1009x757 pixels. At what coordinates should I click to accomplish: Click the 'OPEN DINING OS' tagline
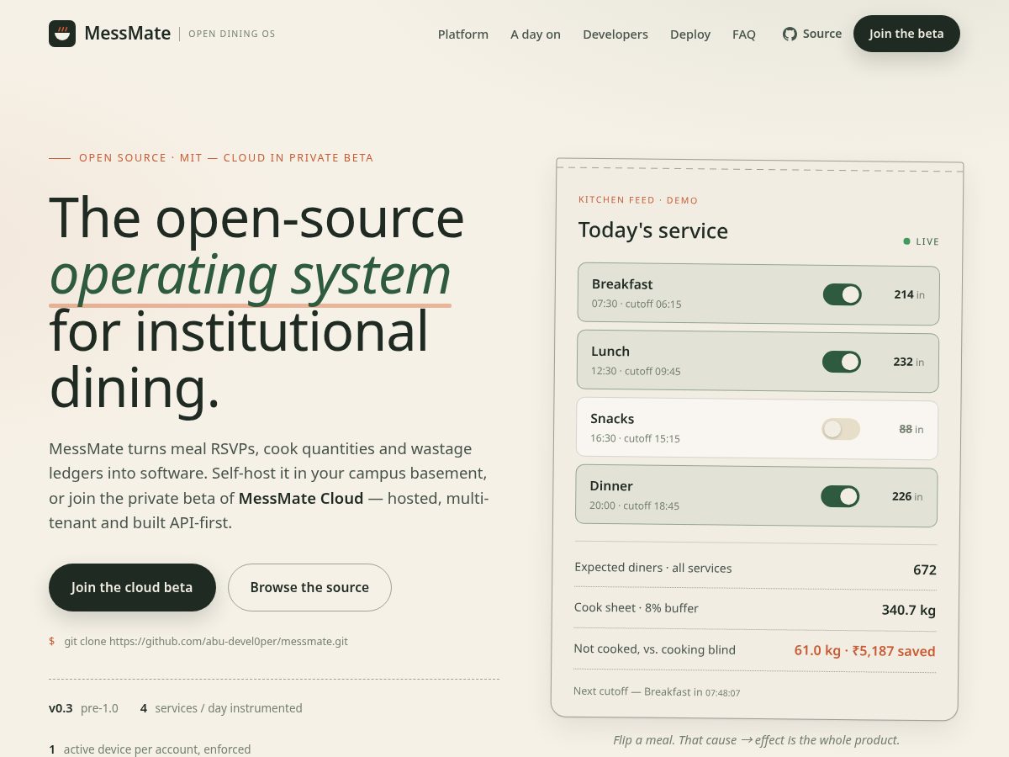pos(232,34)
